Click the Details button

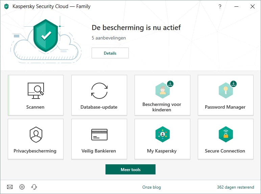click(x=110, y=53)
